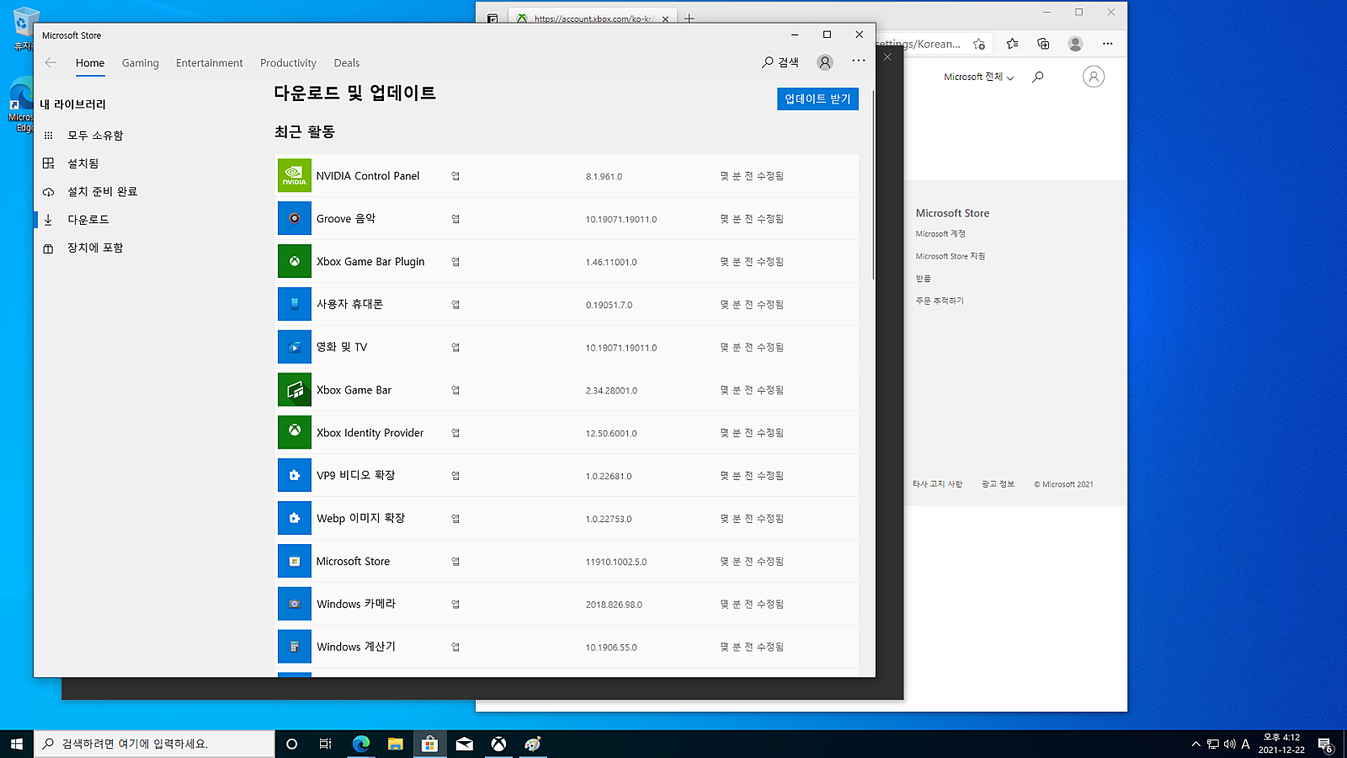
Task: Open the 주문 추적하기 link in Edge
Action: click(x=940, y=301)
